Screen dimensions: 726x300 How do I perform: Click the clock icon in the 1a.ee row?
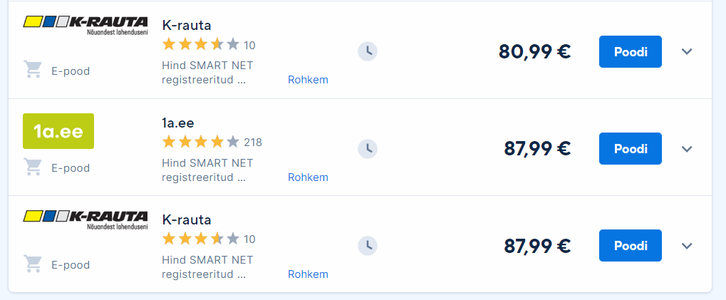tap(368, 149)
